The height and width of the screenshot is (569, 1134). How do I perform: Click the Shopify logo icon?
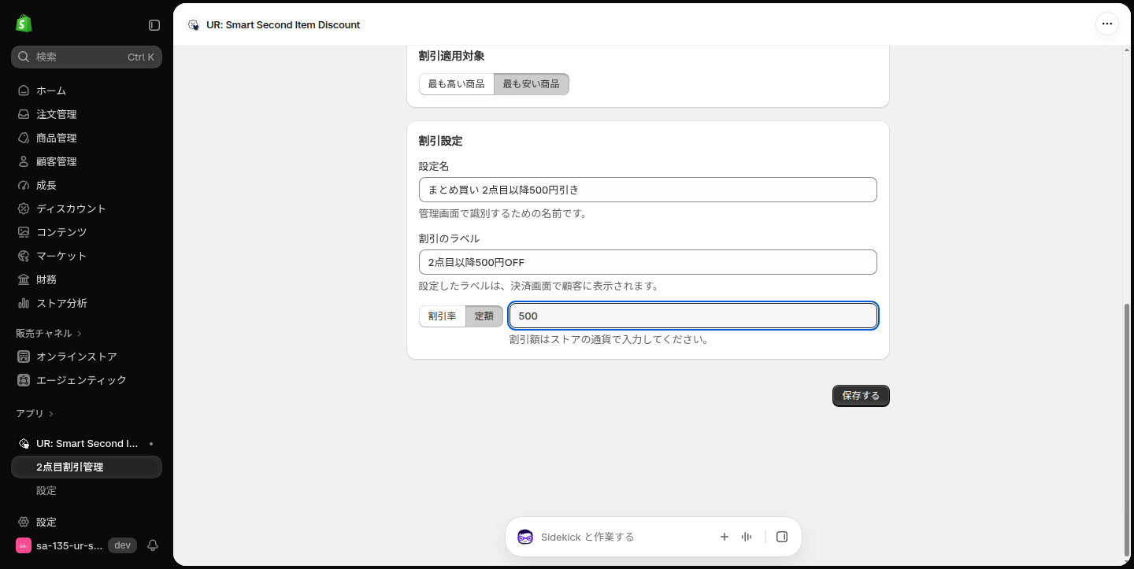point(24,24)
